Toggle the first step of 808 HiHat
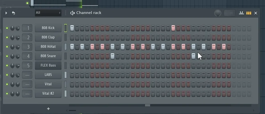Viewport: 265px width, 114px height. click(x=72, y=47)
